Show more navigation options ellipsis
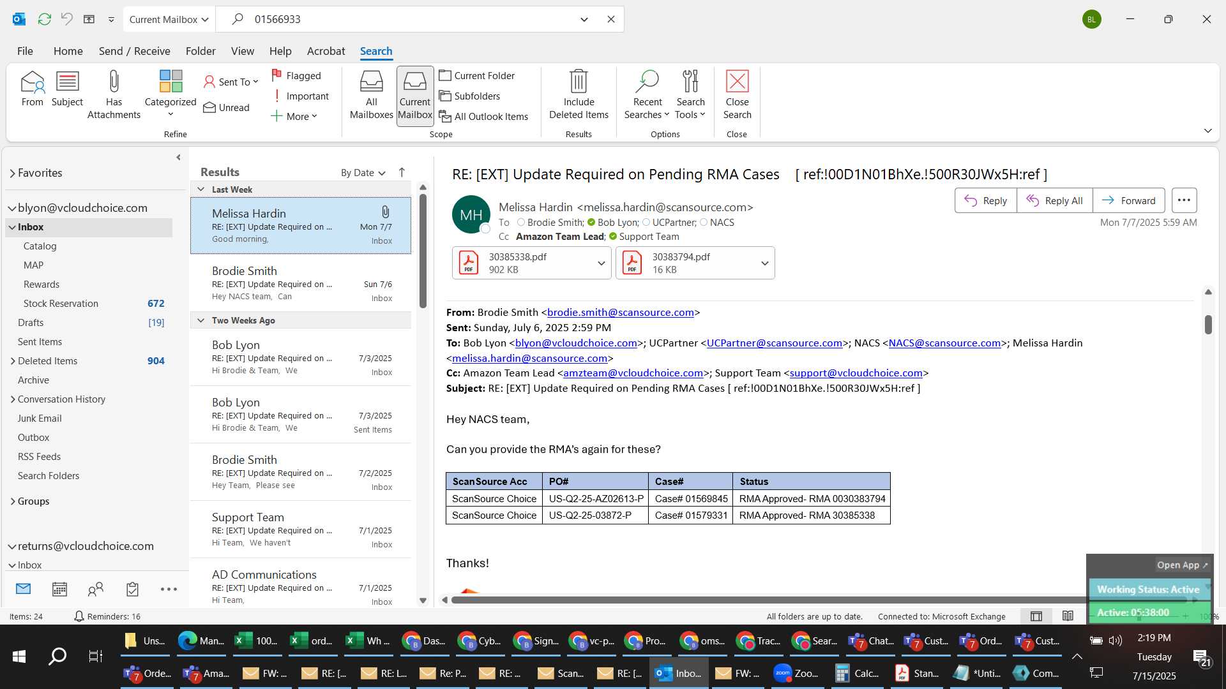The height and width of the screenshot is (689, 1226). (169, 589)
